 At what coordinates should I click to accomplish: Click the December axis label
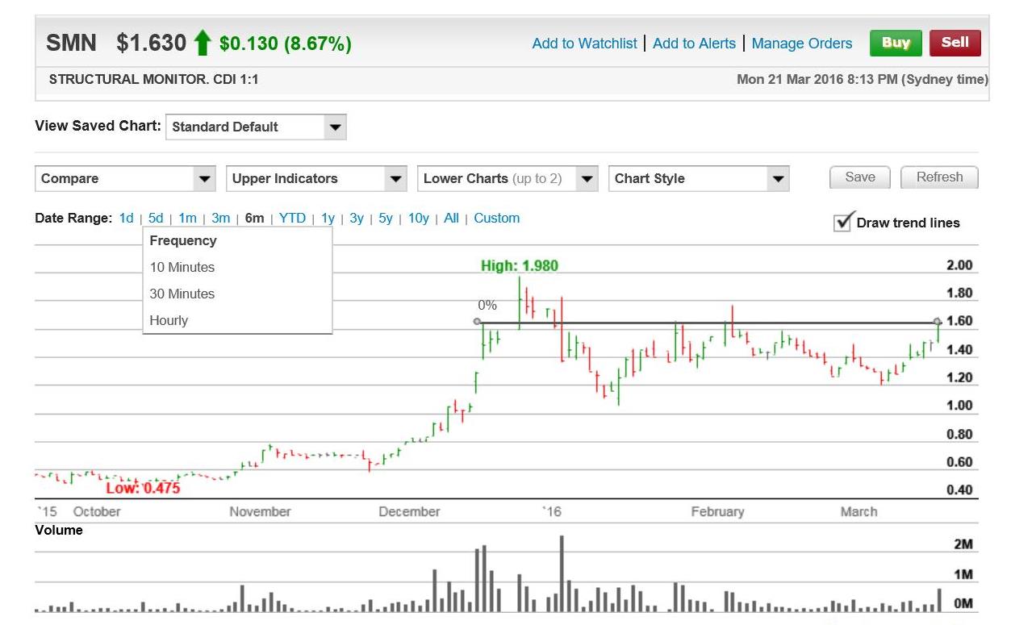409,511
